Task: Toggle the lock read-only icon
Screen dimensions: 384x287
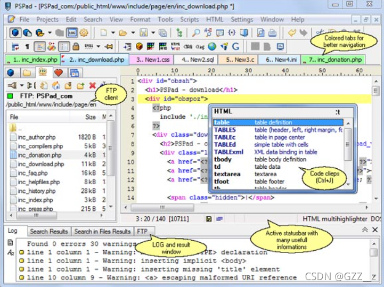Action: [x=76, y=46]
